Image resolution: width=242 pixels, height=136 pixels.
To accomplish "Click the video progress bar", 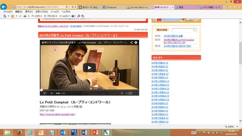I will point(90,90).
